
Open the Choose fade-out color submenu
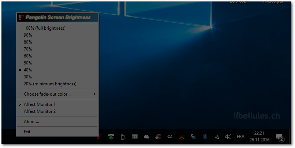coord(57,94)
